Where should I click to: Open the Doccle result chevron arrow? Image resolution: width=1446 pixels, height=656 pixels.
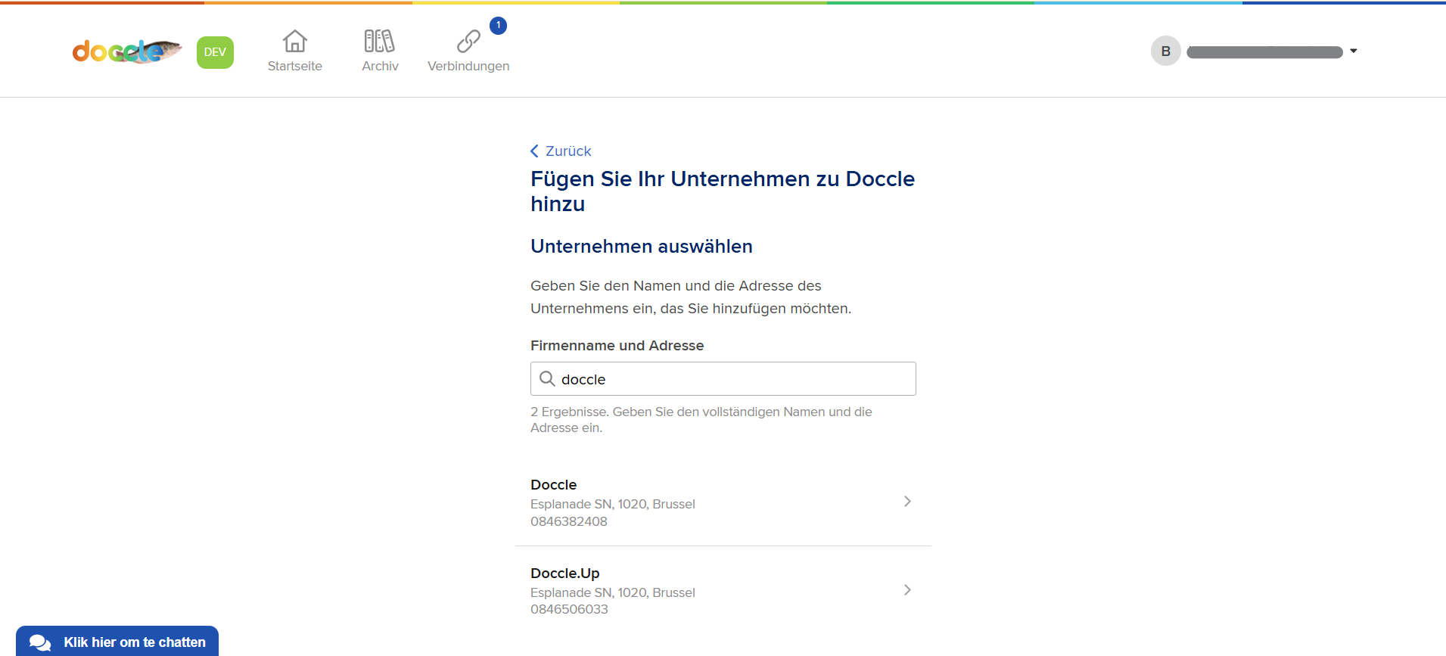[907, 502]
